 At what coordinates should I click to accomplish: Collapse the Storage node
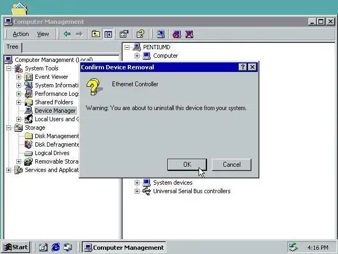tap(8, 128)
